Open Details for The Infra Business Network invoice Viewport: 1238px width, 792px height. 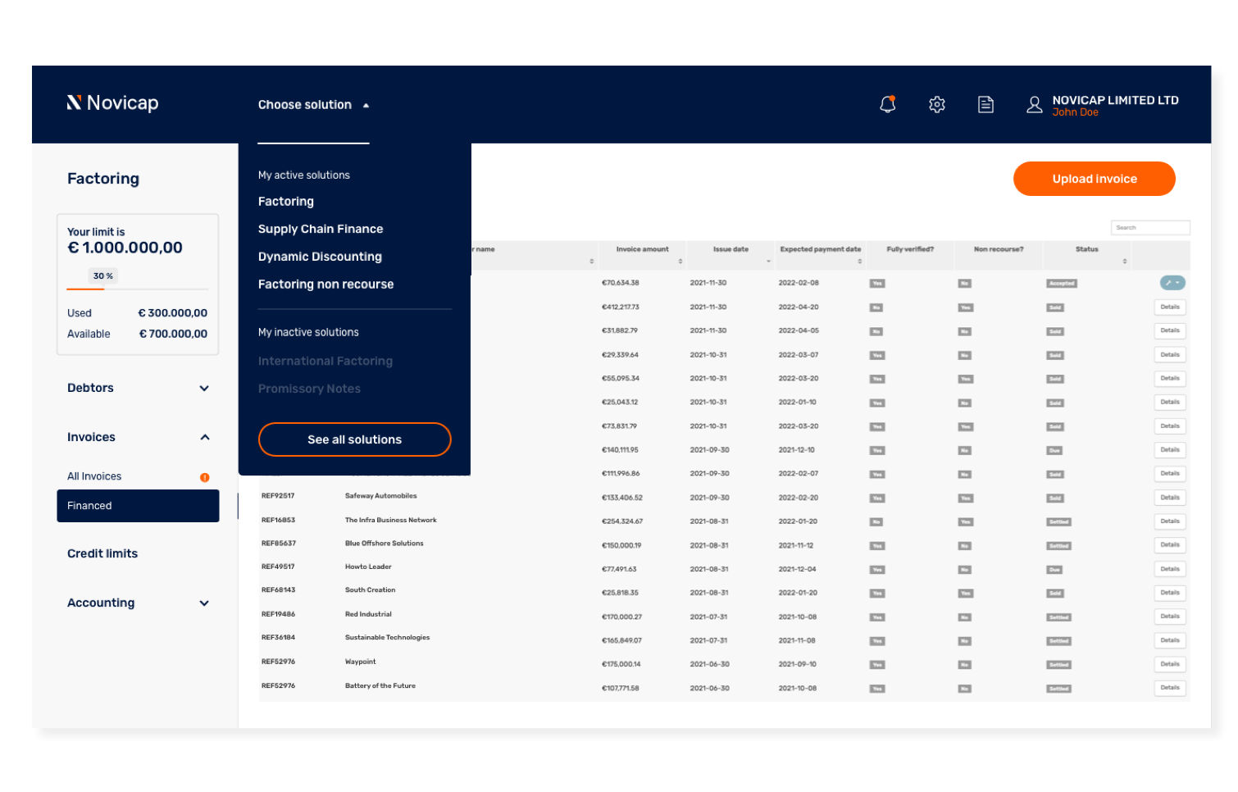1170,521
